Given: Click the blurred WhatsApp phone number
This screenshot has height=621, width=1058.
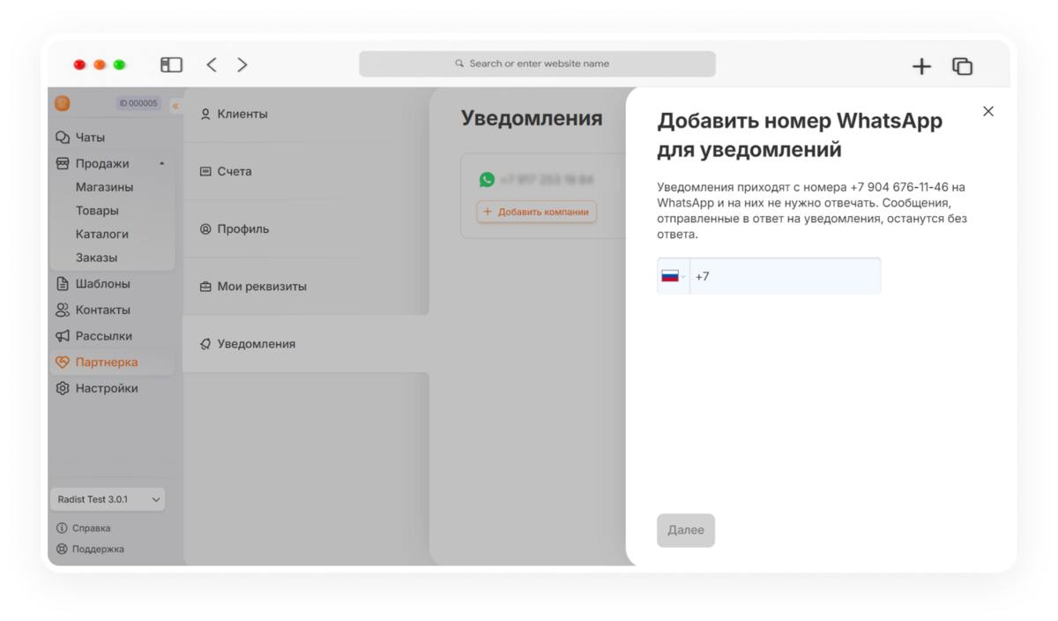Looking at the screenshot, I should point(547,179).
